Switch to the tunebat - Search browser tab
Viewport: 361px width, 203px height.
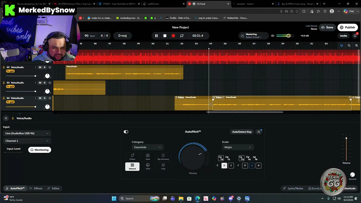coord(253,4)
